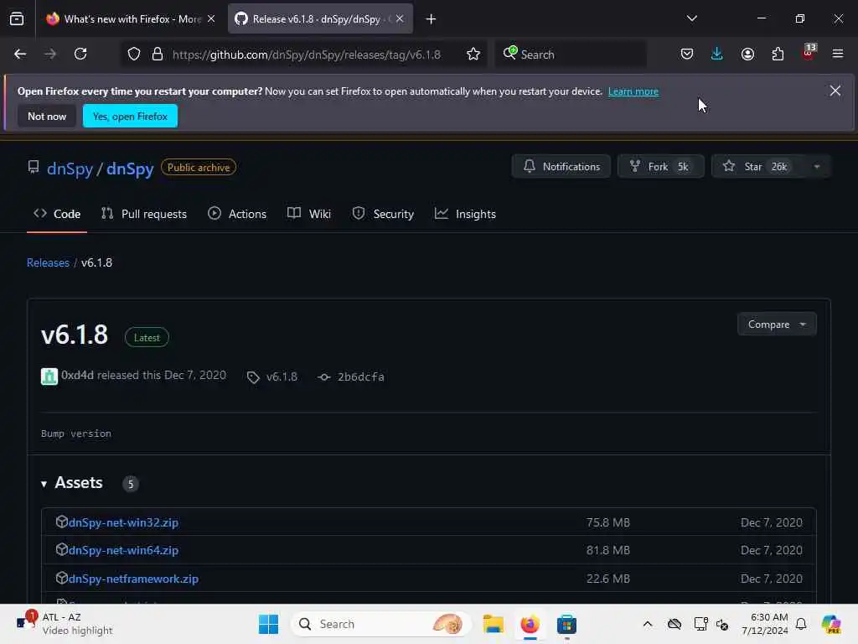The image size is (858, 644).
Task: Click the site security padlock icon
Action: [158, 54]
